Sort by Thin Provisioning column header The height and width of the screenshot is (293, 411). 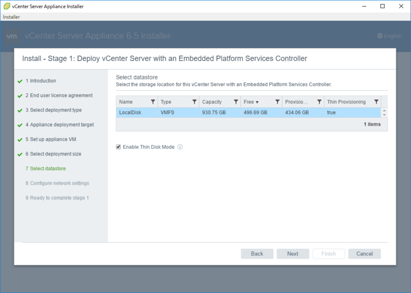click(x=346, y=102)
